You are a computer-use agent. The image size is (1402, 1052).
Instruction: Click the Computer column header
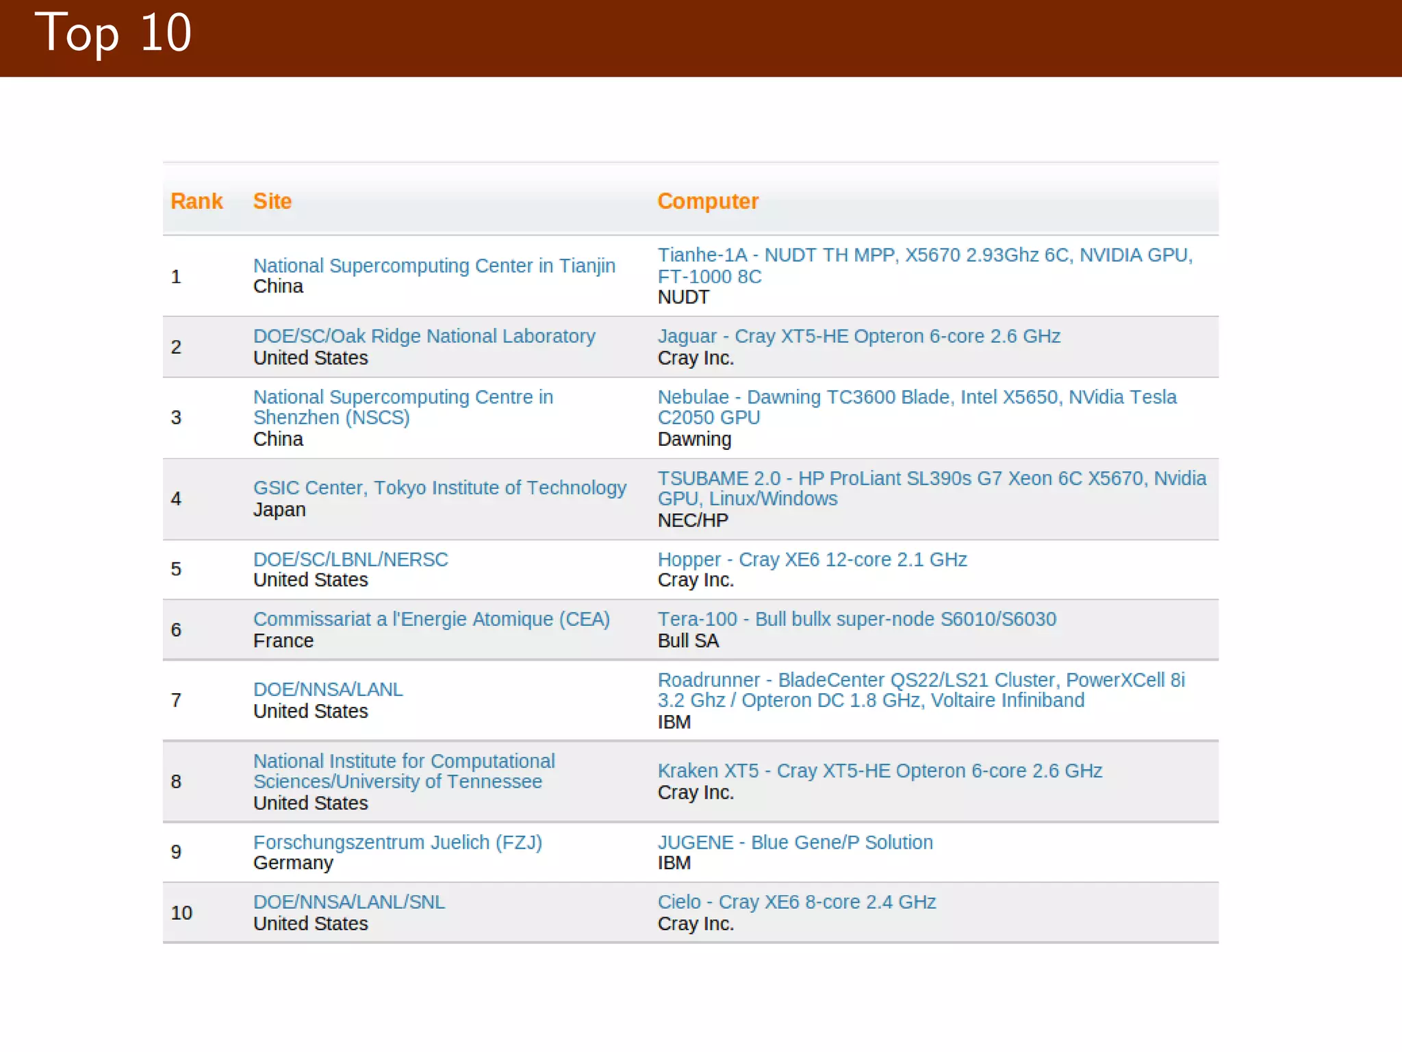click(x=707, y=201)
